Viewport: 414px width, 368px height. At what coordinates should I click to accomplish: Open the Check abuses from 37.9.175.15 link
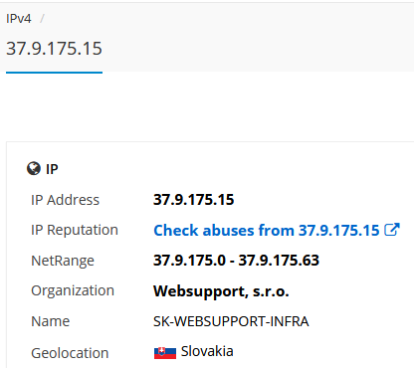click(267, 231)
